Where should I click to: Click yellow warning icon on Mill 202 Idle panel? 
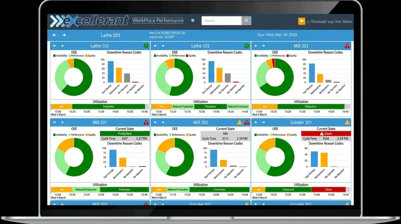[239, 122]
